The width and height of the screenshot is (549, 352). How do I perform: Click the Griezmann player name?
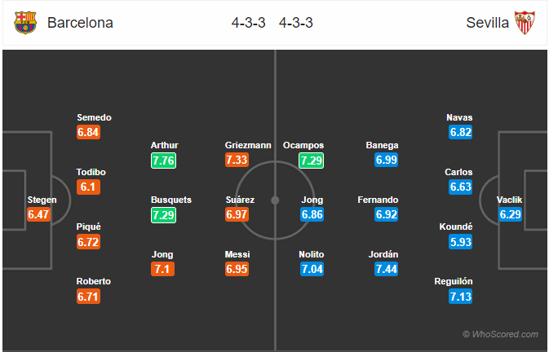[x=248, y=145]
